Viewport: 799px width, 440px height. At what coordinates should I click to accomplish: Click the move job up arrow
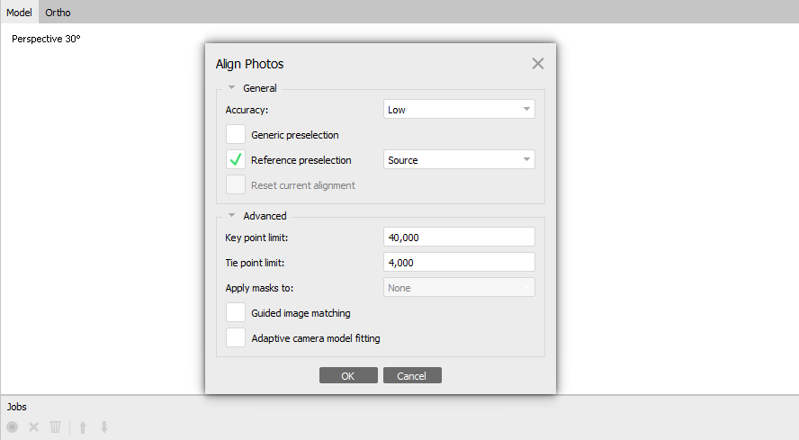(83, 427)
